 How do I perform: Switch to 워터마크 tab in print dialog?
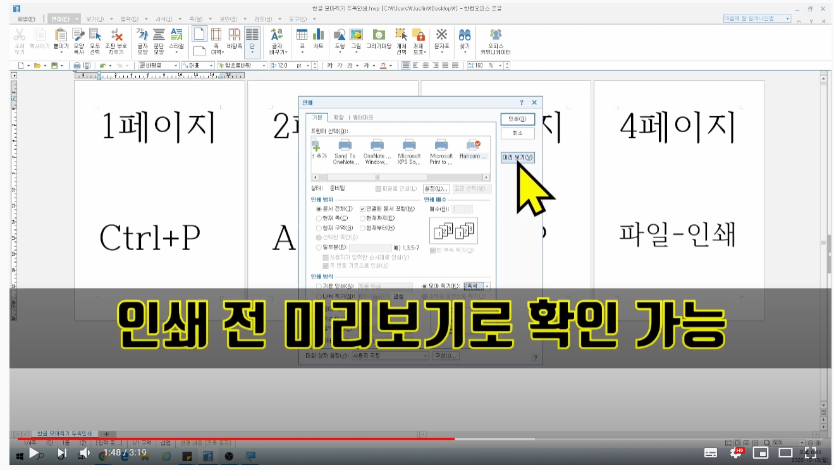363,117
